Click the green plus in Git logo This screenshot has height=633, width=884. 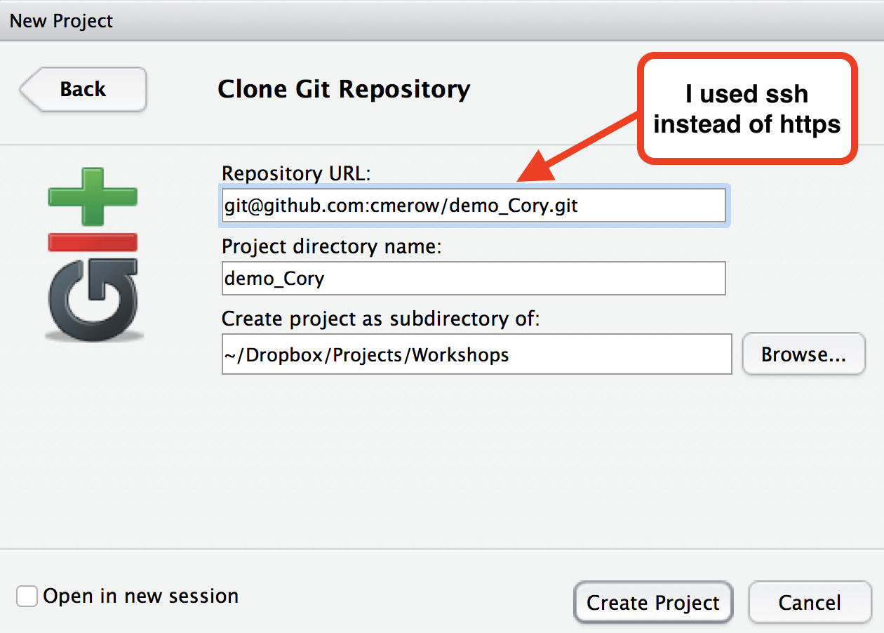point(93,196)
